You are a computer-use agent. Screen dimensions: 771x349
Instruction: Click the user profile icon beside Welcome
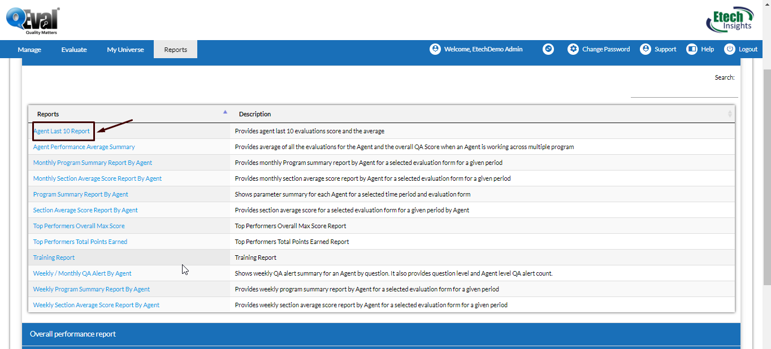click(435, 49)
